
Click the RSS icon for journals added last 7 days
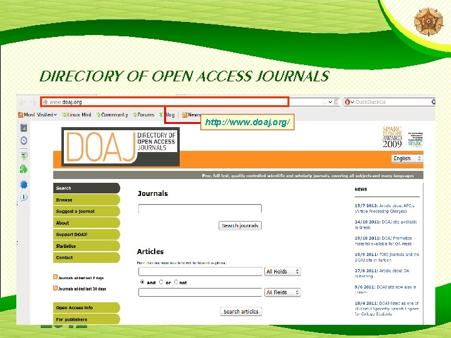point(55,277)
